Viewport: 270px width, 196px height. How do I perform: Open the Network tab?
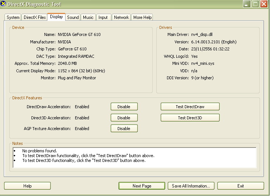(121, 17)
